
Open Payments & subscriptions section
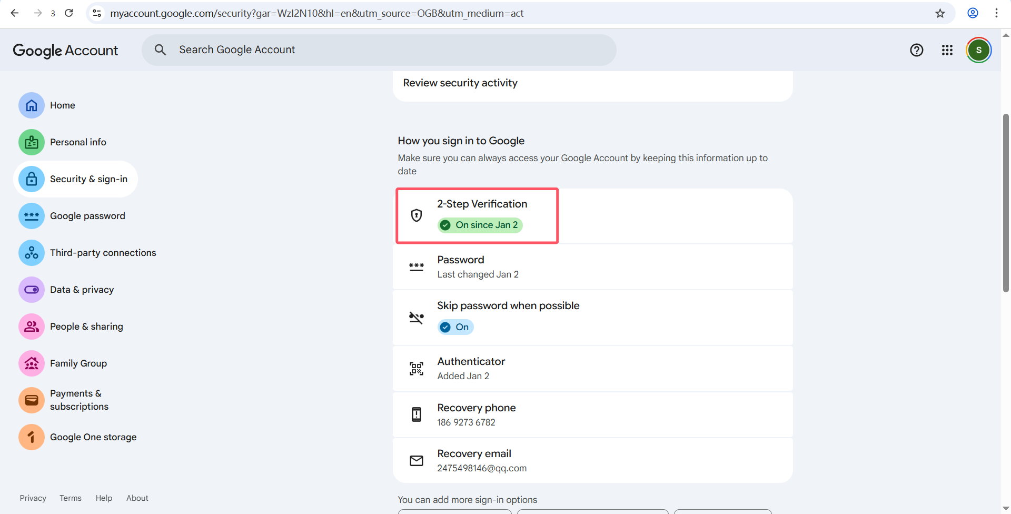[x=79, y=400]
